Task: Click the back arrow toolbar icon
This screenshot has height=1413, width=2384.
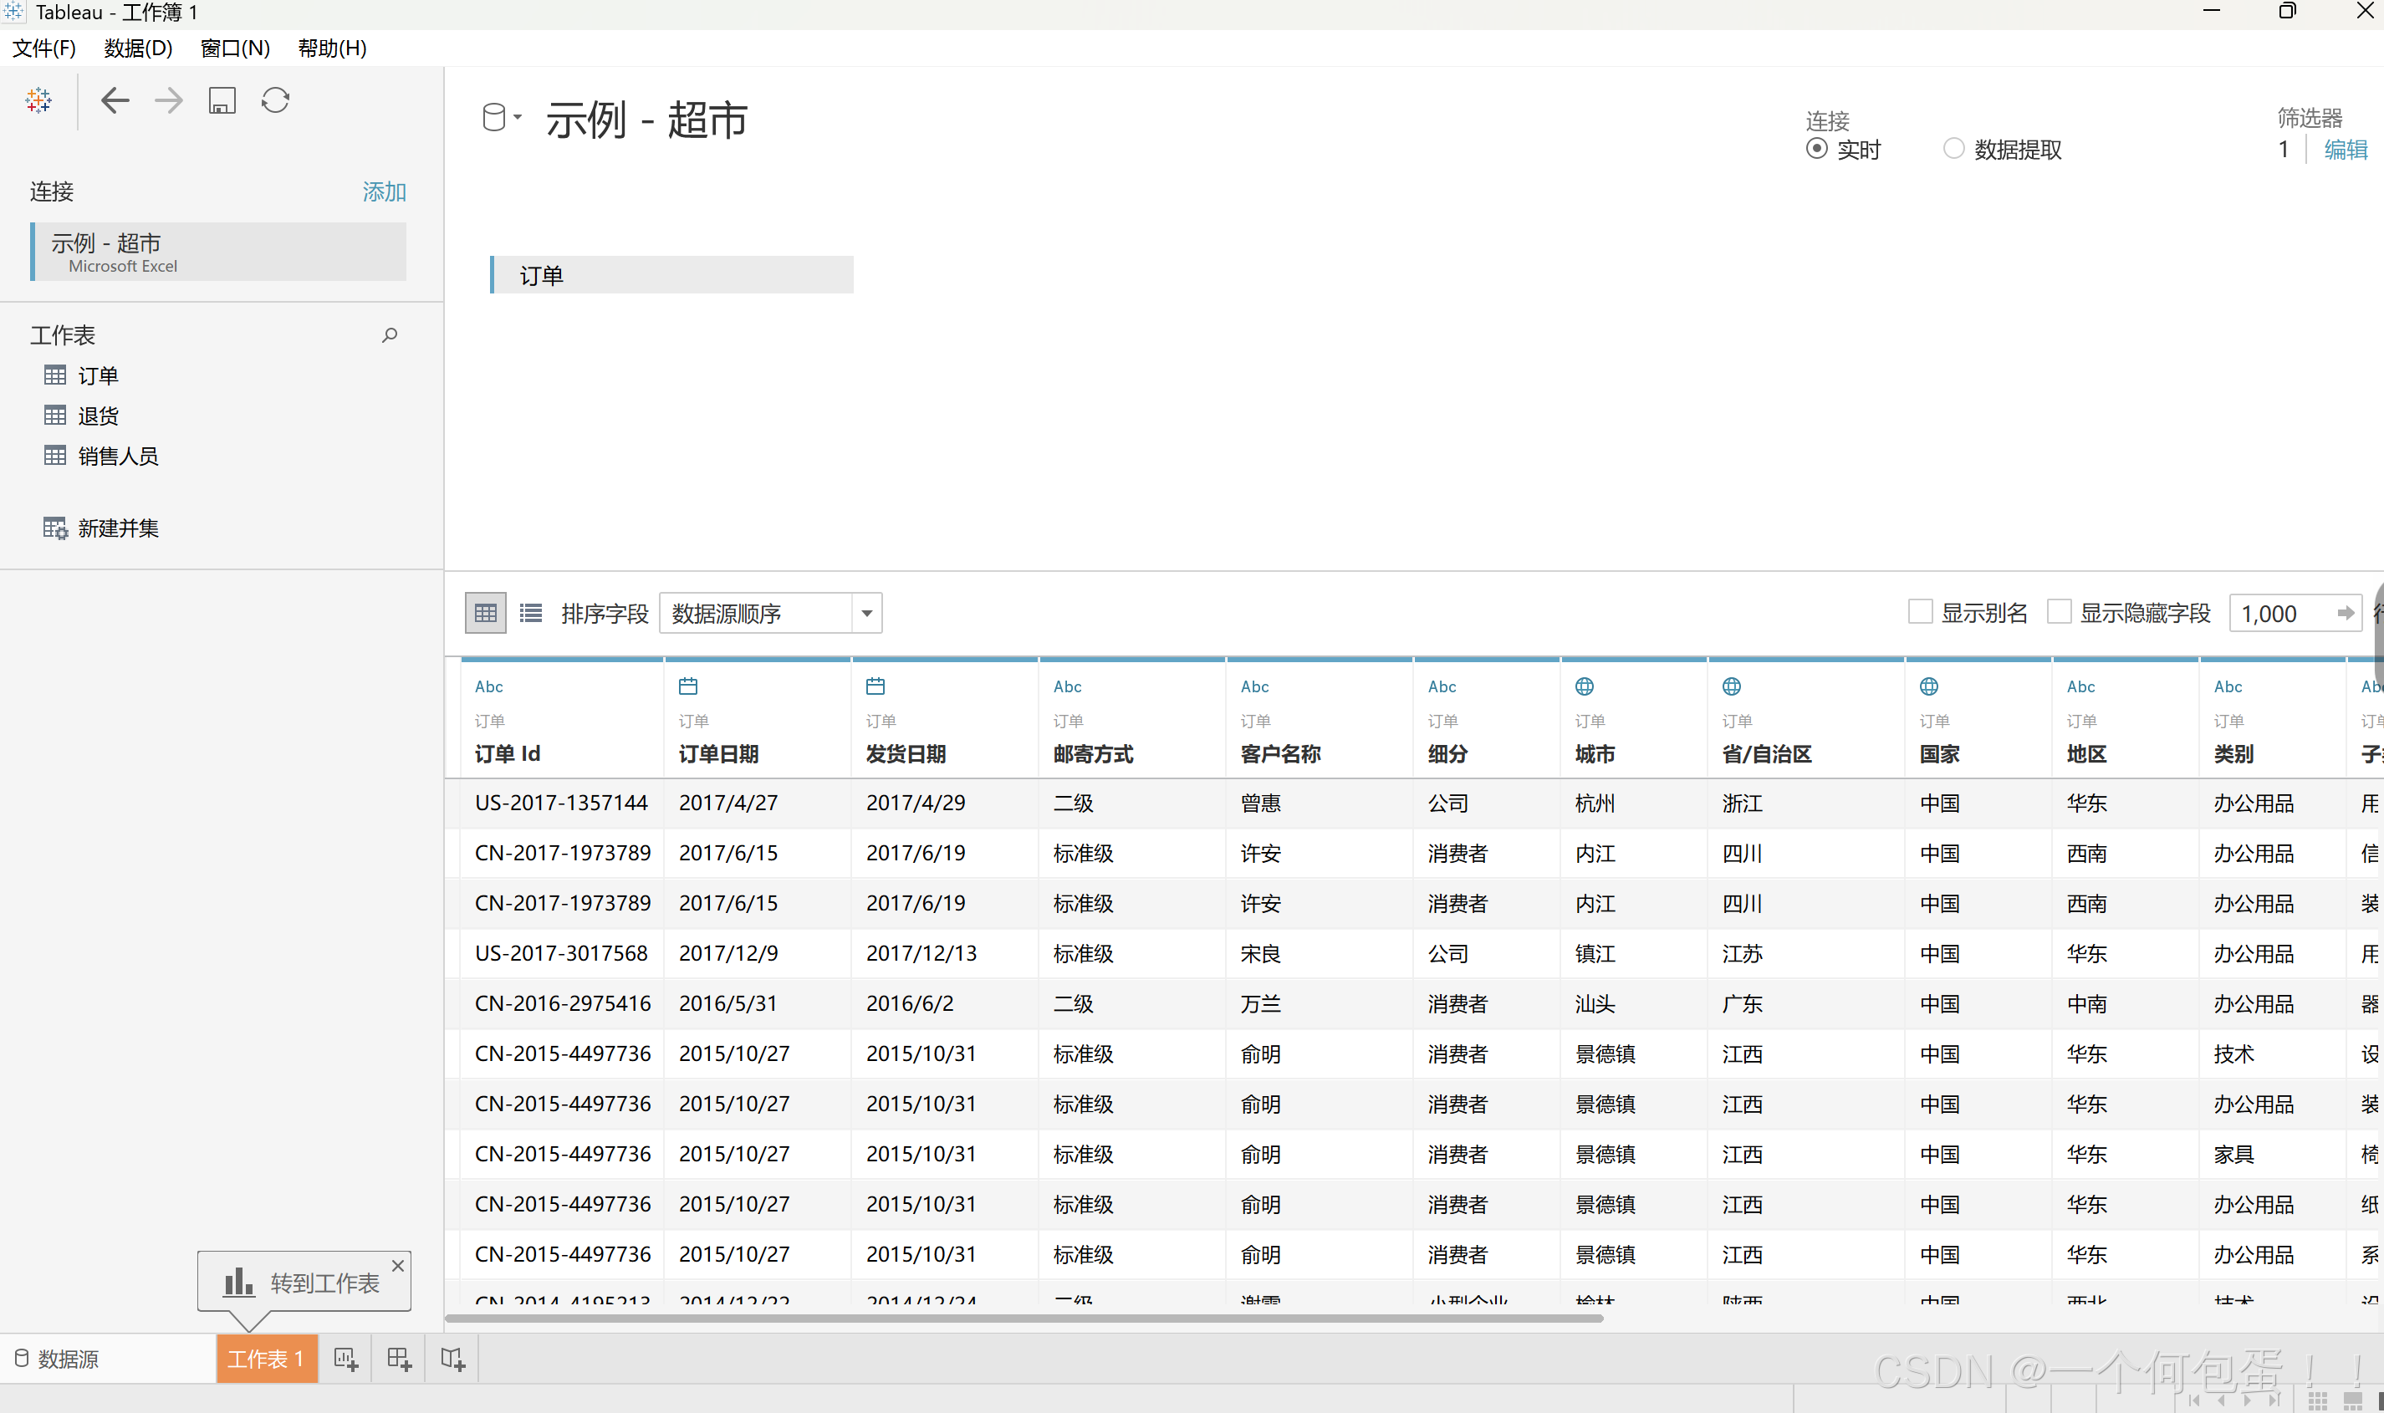Action: 115,100
